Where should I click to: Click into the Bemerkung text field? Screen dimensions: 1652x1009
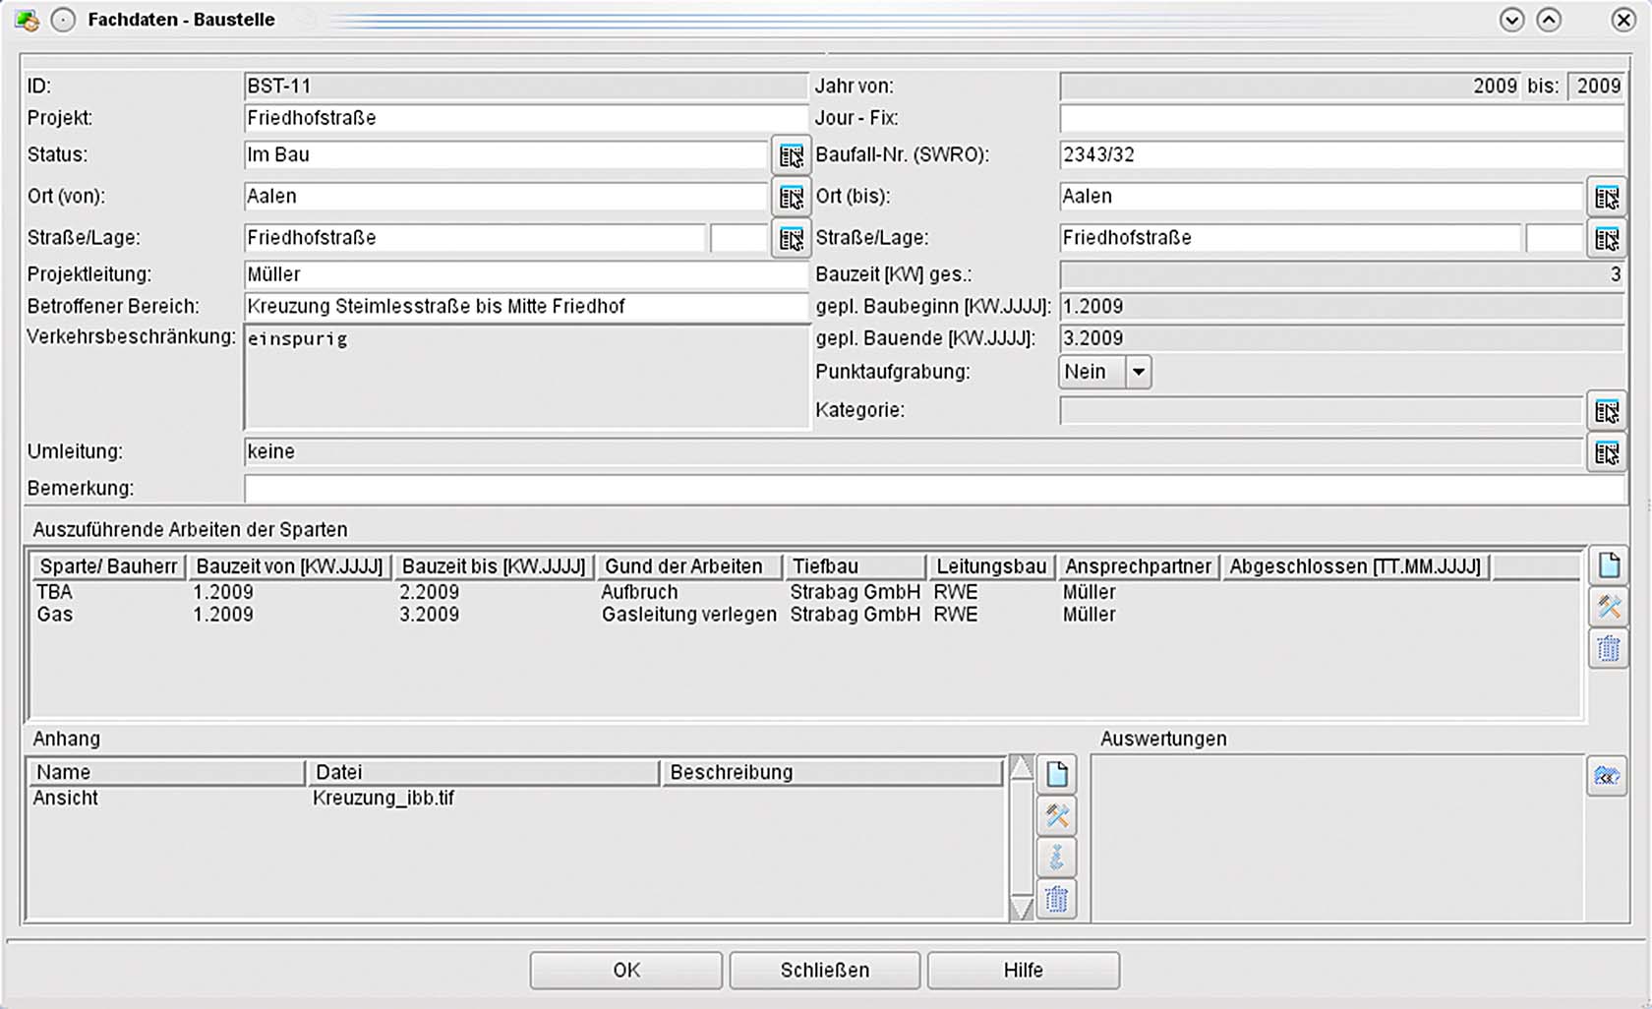[932, 489]
